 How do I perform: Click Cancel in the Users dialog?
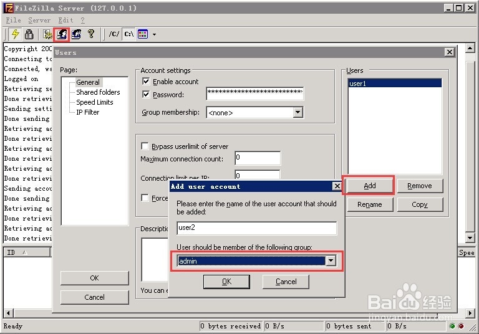[94, 297]
